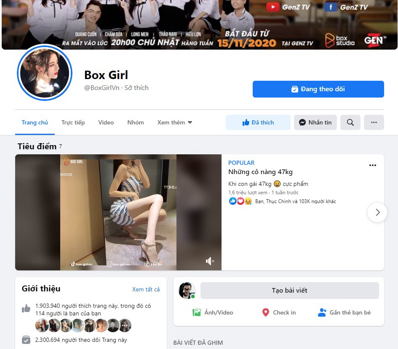Select the Check in location icon

coord(265,312)
